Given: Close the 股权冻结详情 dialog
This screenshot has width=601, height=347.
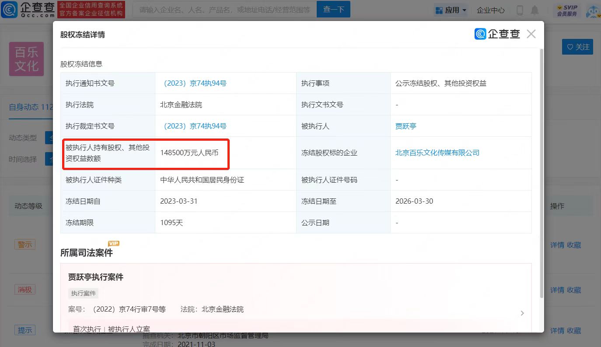Looking at the screenshot, I should tap(531, 34).
